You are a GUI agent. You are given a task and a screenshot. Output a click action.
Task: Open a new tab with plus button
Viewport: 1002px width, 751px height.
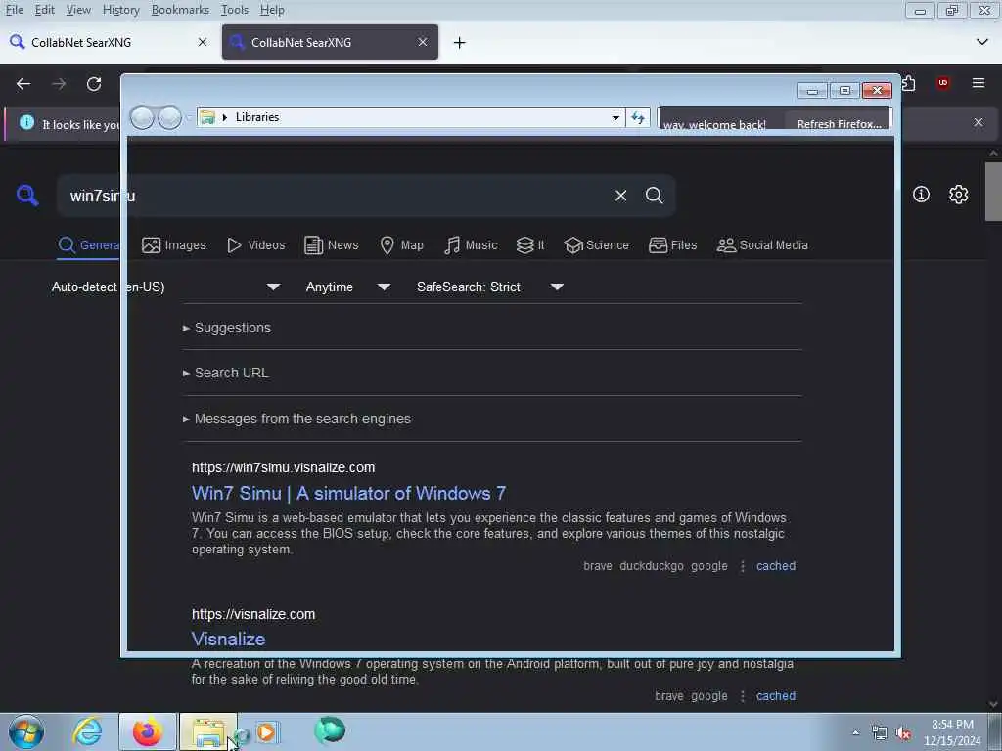point(460,43)
